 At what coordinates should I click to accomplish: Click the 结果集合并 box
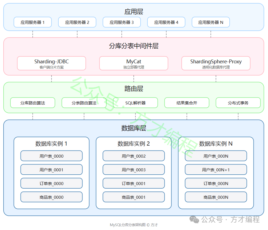coord(187,103)
